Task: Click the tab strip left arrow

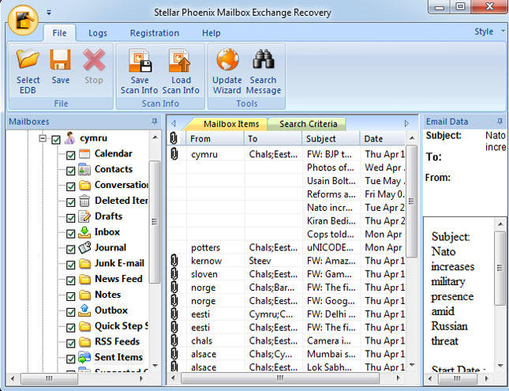Action: pyautogui.click(x=174, y=123)
